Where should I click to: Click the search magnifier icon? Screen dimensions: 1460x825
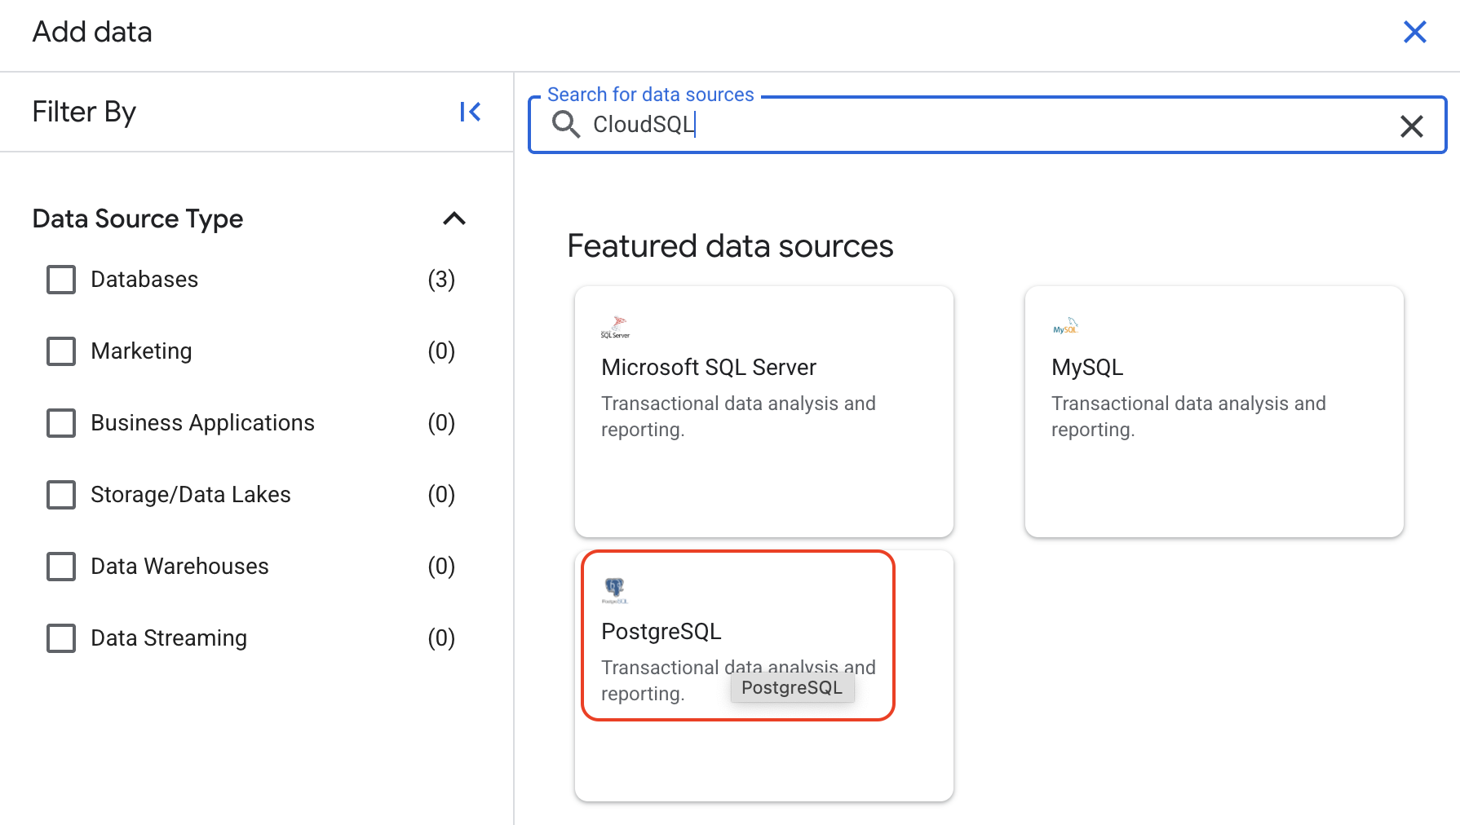565,124
